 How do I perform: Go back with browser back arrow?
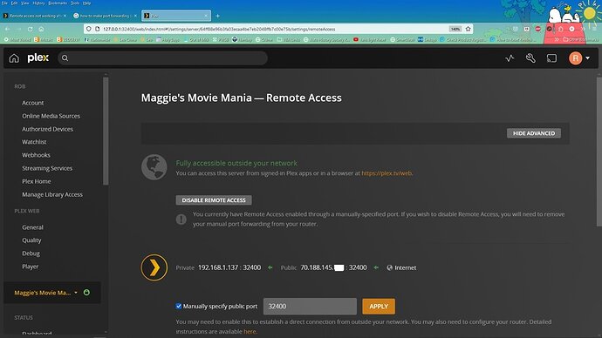coord(8,29)
